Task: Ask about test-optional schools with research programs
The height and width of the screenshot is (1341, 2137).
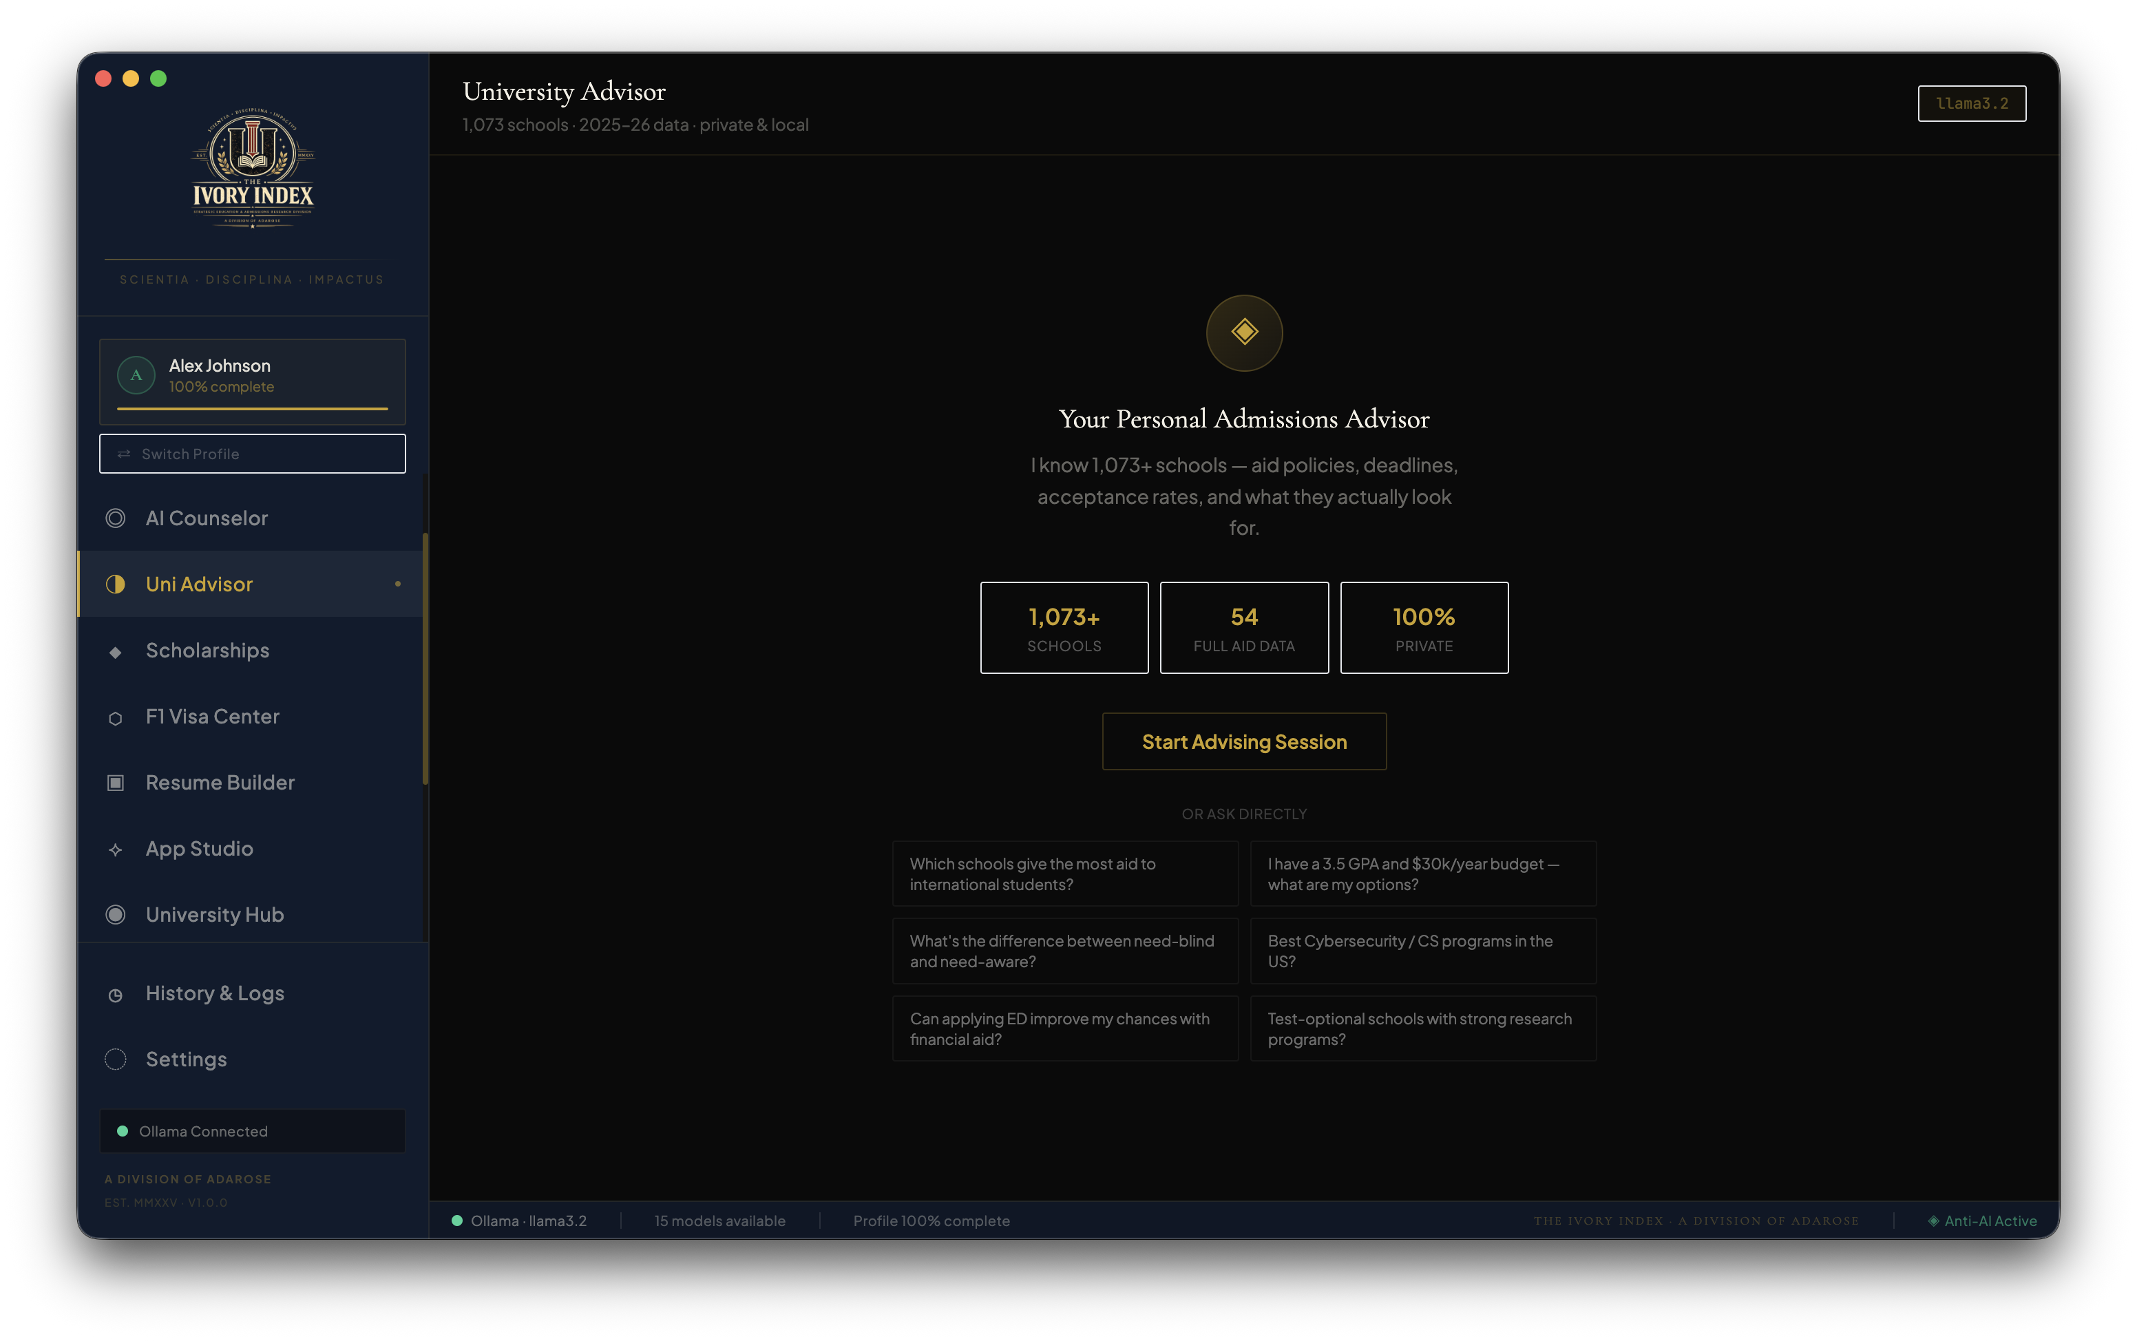Action: [x=1423, y=1028]
